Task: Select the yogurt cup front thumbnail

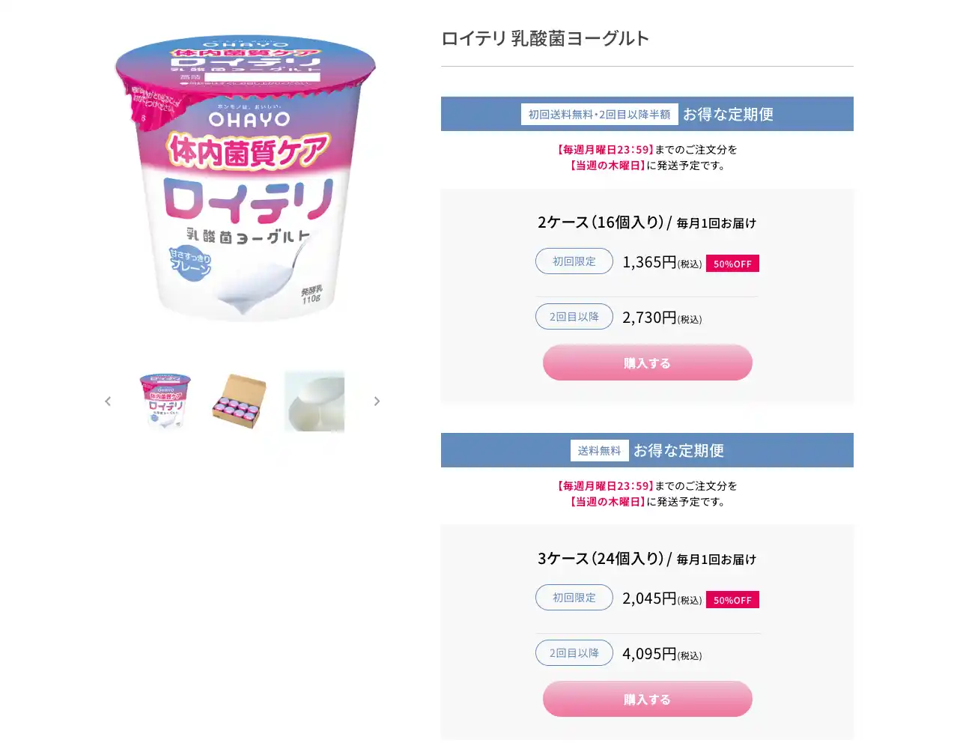Action: pyautogui.click(x=165, y=401)
